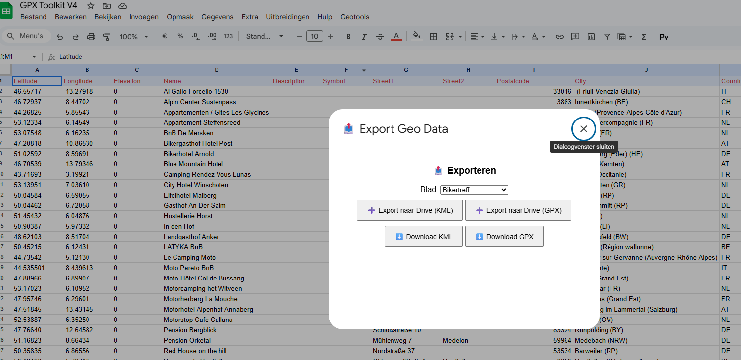Click the insert link icon

[560, 37]
